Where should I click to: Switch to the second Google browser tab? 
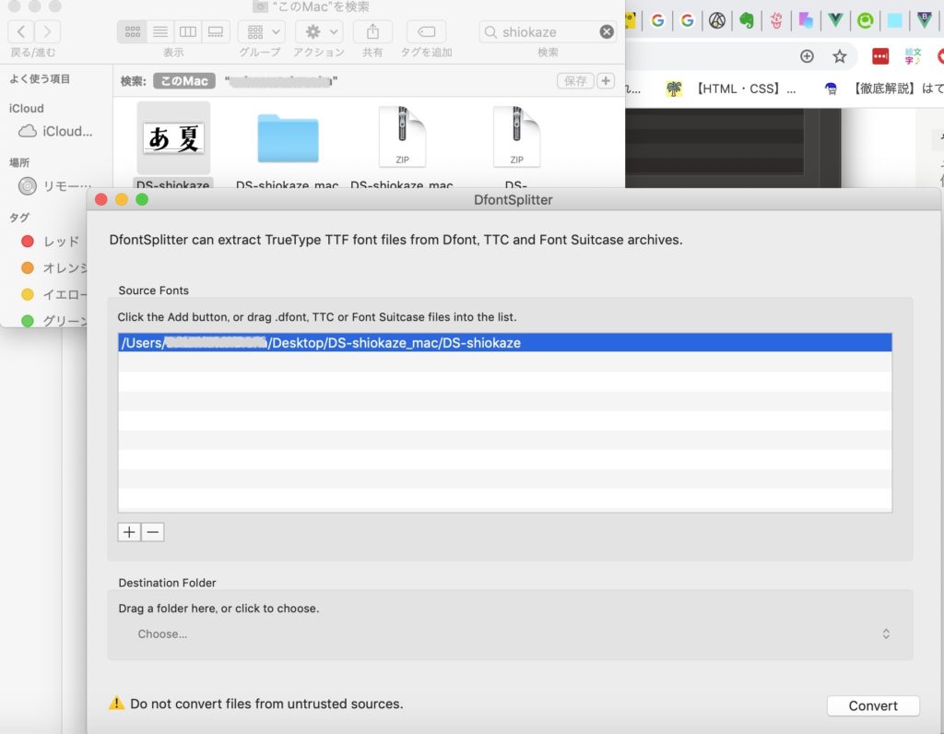point(687,21)
